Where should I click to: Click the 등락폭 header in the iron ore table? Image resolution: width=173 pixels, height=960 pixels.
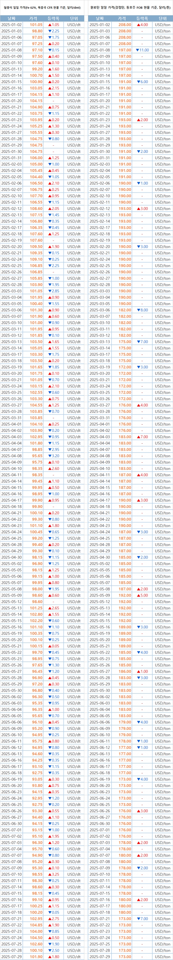click(x=53, y=18)
